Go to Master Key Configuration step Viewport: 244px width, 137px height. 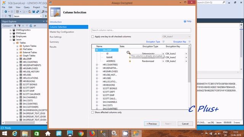(62, 32)
